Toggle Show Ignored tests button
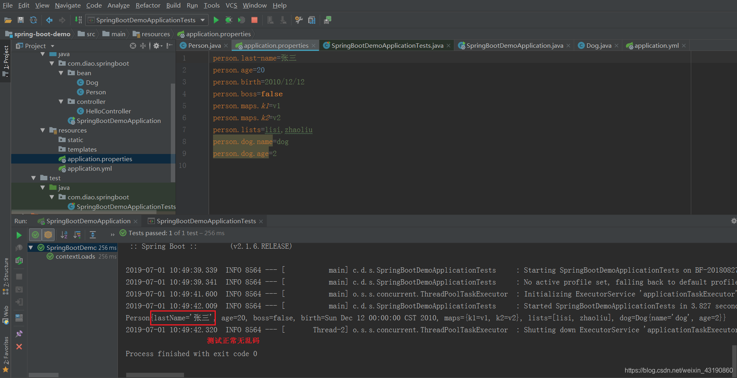Viewport: 737px width, 378px height. (48, 235)
